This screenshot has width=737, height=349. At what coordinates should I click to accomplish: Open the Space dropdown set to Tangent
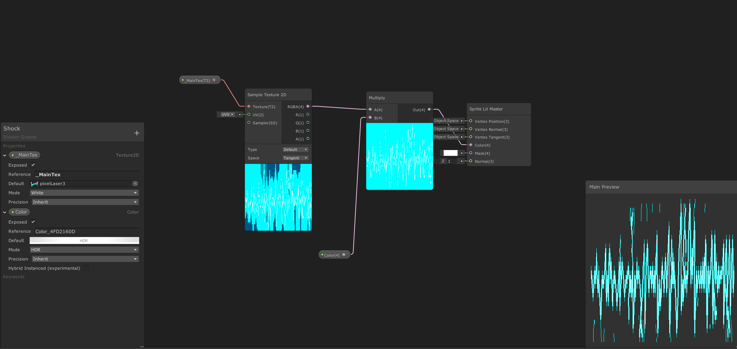(295, 158)
